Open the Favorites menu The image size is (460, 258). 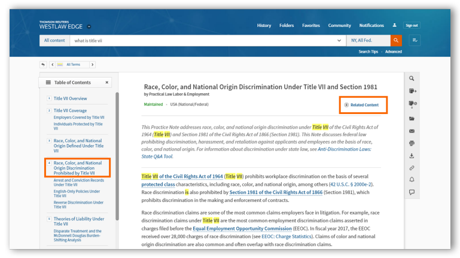310,26
